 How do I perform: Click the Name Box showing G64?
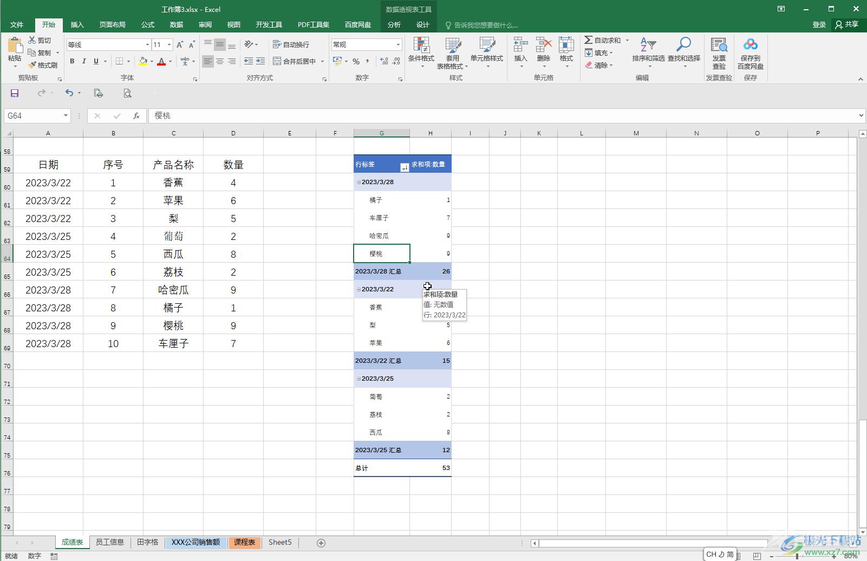tap(37, 115)
